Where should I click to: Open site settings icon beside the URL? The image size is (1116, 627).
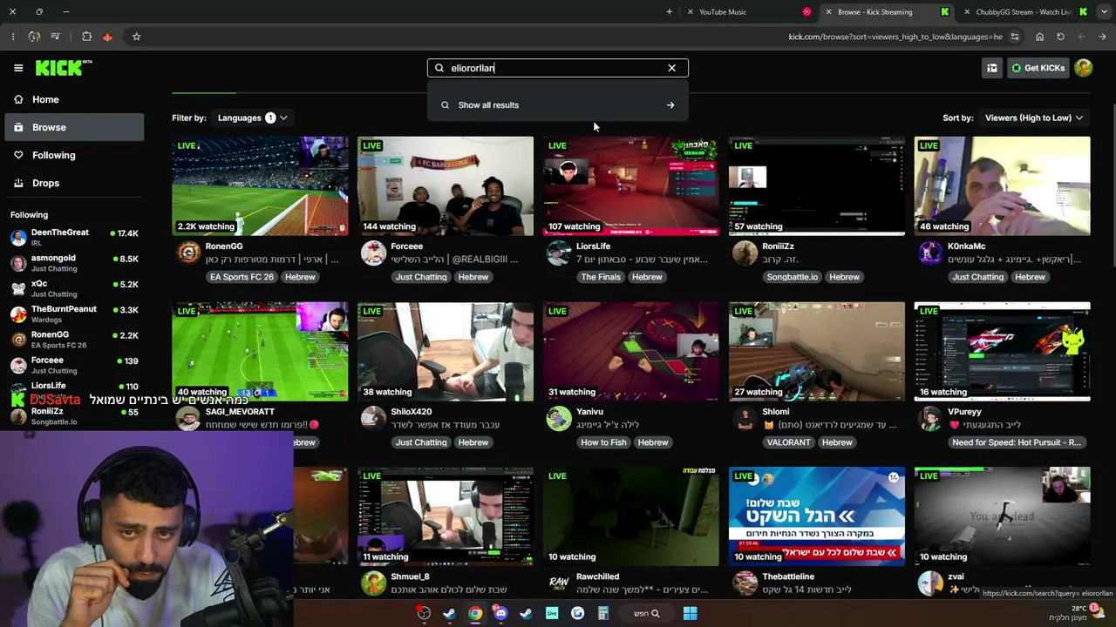click(1015, 37)
